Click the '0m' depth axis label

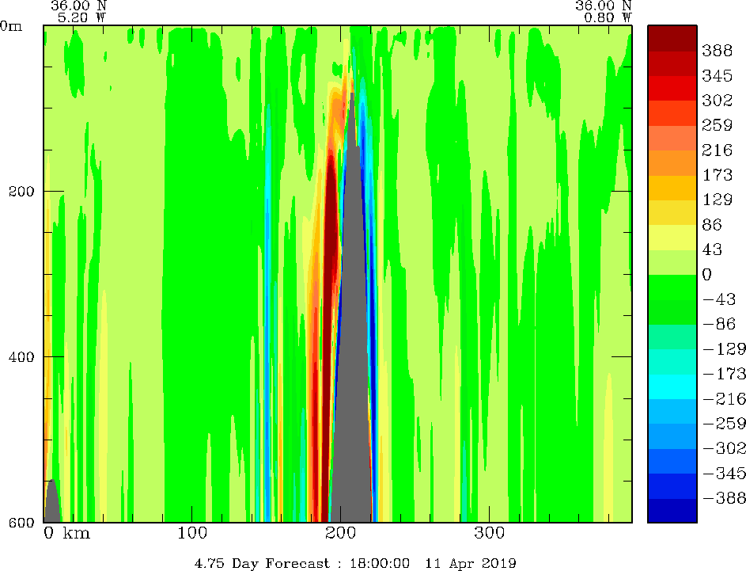tap(11, 25)
